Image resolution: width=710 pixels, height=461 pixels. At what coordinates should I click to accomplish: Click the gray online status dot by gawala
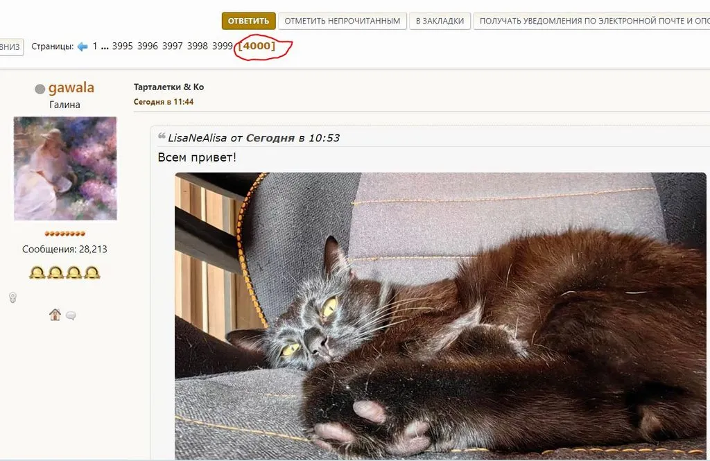40,89
